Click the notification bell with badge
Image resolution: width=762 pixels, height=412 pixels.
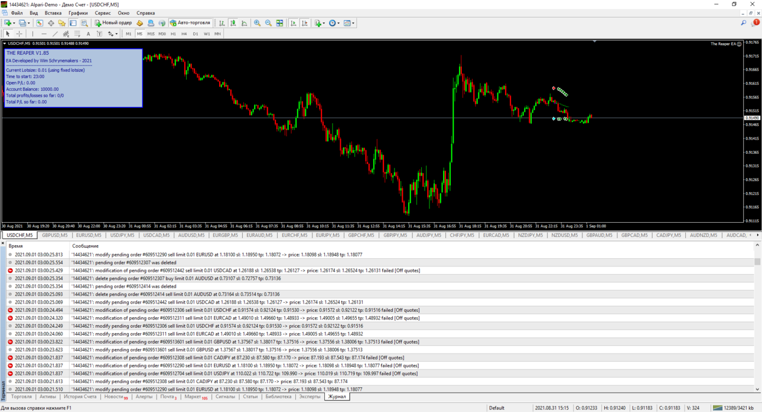pyautogui.click(x=755, y=23)
